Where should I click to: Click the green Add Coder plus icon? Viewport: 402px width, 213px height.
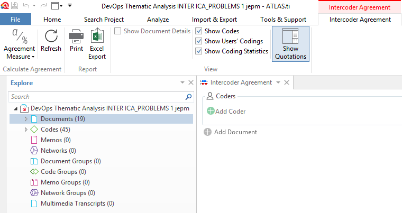tap(211, 111)
